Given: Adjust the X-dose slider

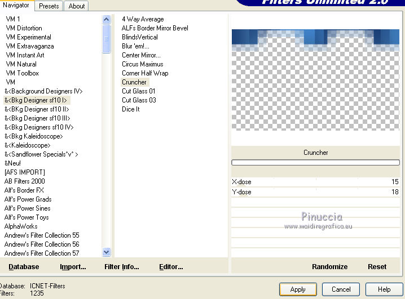Looking at the screenshot, I should pyautogui.click(x=315, y=182).
